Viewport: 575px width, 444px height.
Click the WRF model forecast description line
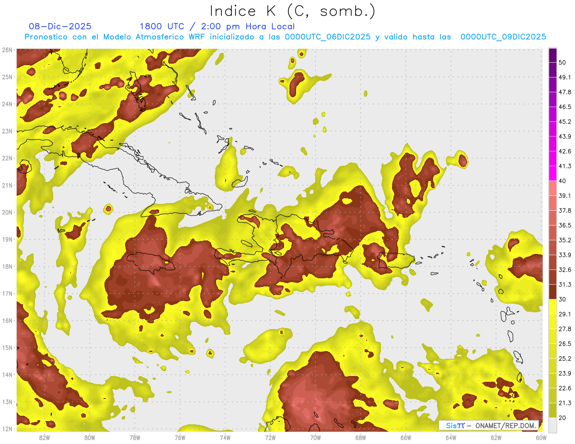coord(286,37)
